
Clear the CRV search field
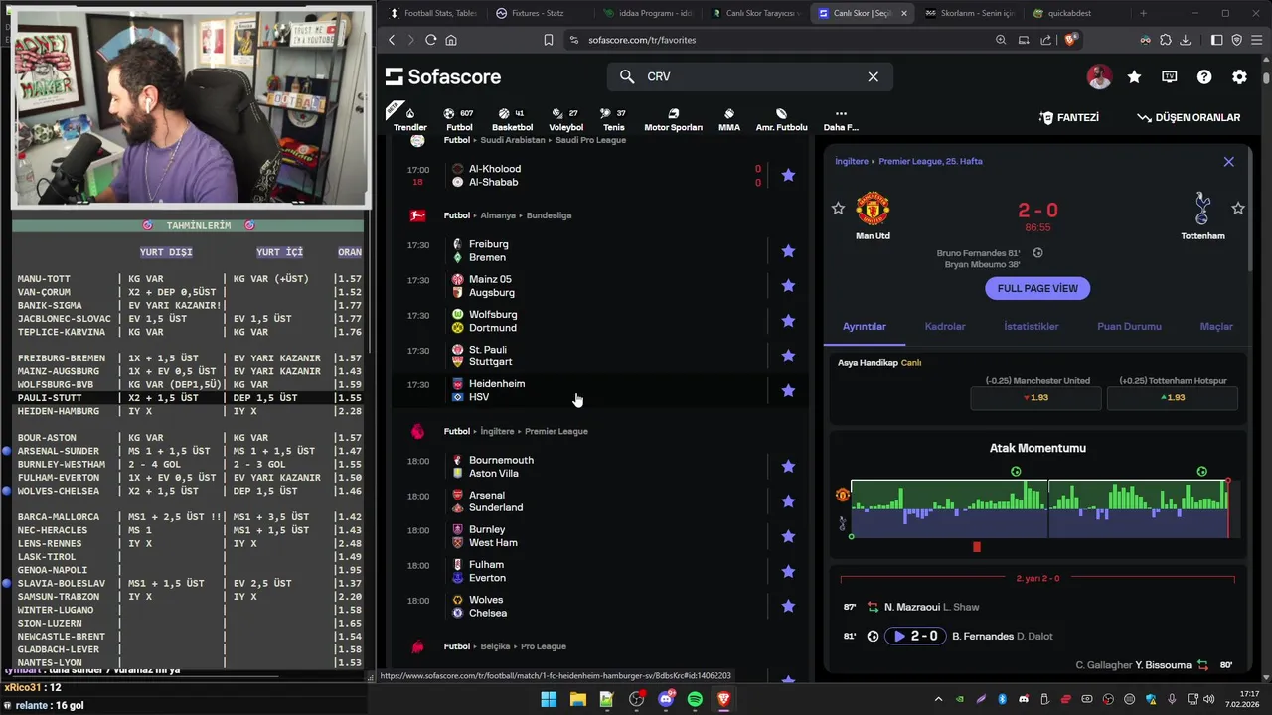(x=873, y=76)
